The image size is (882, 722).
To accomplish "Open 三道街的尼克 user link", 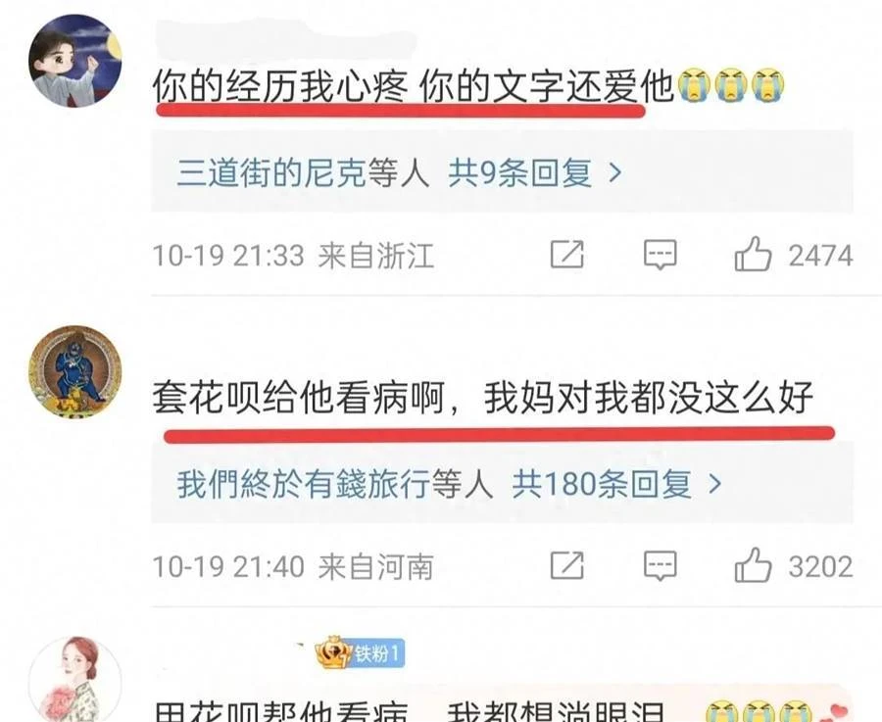I will (271, 172).
